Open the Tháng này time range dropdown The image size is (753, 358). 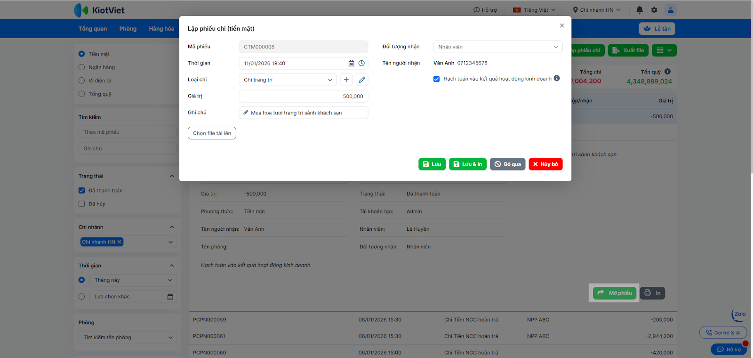pyautogui.click(x=133, y=280)
